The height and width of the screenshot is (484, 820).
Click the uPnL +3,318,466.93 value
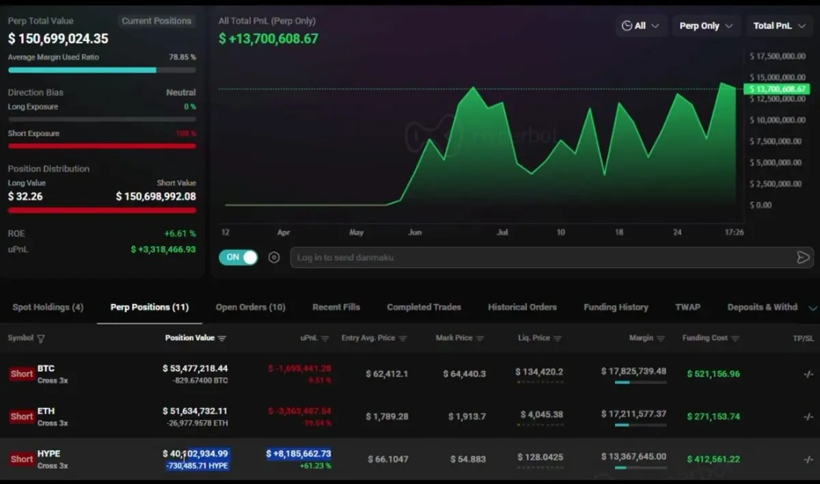click(163, 250)
